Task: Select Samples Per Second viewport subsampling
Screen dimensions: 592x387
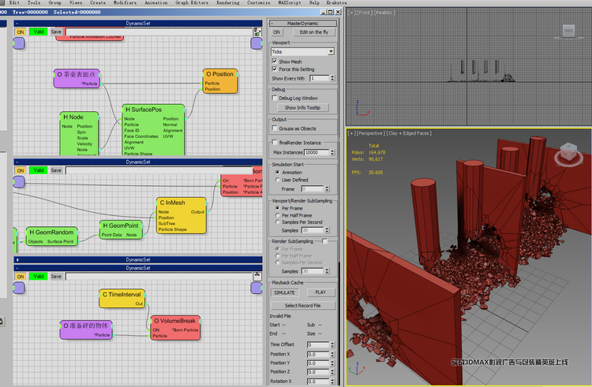Action: coord(278,222)
